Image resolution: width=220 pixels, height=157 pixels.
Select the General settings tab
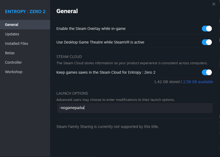tap(12, 25)
